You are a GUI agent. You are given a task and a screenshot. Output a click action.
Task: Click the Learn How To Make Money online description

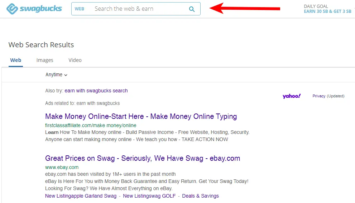click(x=147, y=132)
